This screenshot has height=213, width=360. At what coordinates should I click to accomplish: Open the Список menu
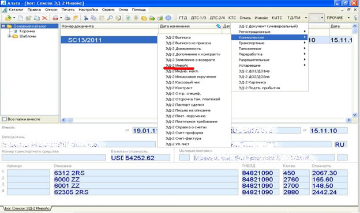click(51, 10)
